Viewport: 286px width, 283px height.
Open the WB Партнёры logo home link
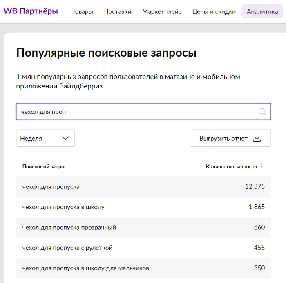click(x=31, y=11)
